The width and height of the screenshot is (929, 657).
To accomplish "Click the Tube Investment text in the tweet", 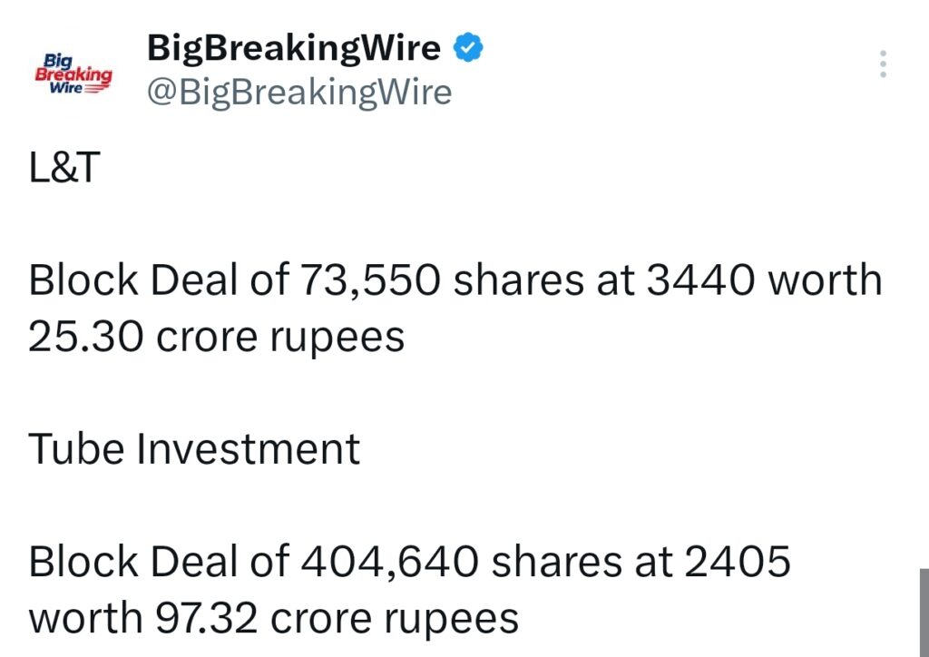I will click(x=193, y=446).
